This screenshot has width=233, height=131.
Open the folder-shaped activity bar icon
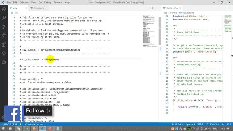pyautogui.click(x=4, y=62)
